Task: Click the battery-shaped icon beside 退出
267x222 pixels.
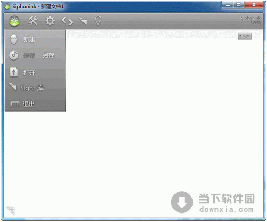Action: [15, 104]
